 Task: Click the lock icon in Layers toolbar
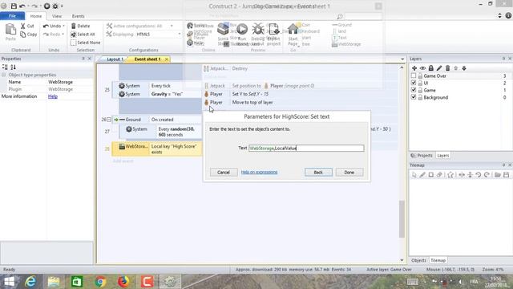click(431, 68)
